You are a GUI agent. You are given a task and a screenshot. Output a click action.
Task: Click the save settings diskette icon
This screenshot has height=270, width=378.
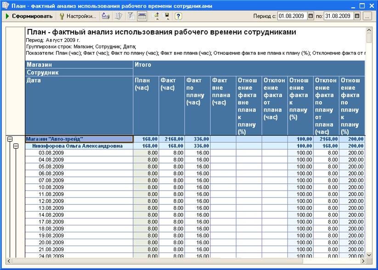click(x=166, y=16)
